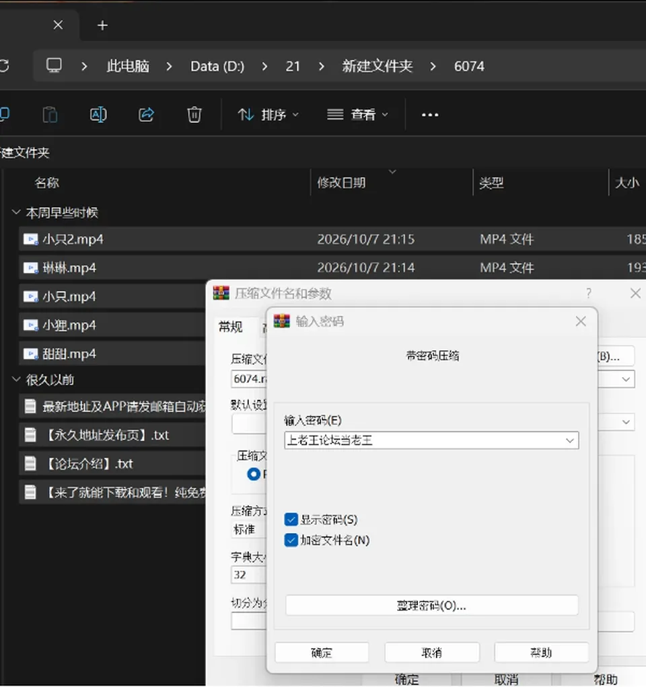Image resolution: width=646 pixels, height=687 pixels.
Task: Click the delete trash icon in Explorer
Action: (x=194, y=115)
